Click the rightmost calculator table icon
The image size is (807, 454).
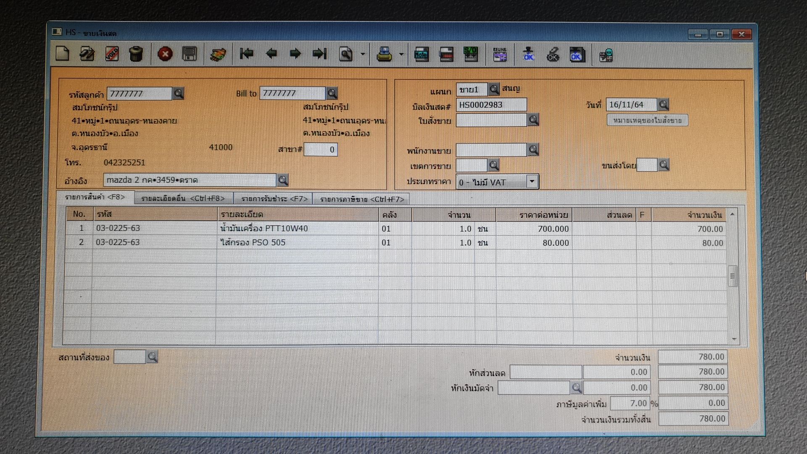(606, 55)
